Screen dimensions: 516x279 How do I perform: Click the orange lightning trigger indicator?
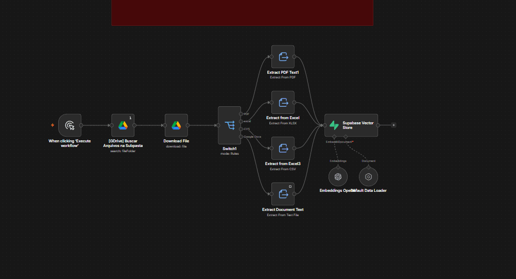(x=53, y=125)
